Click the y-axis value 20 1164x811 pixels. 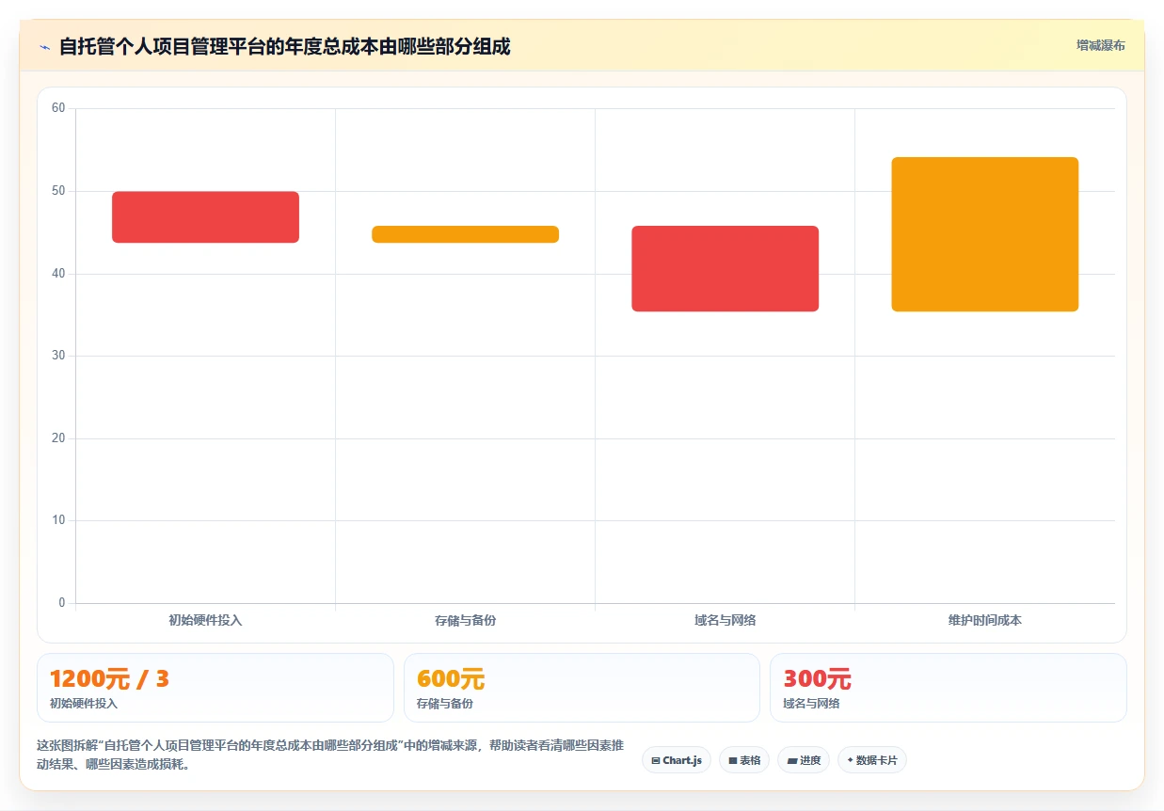(x=58, y=438)
